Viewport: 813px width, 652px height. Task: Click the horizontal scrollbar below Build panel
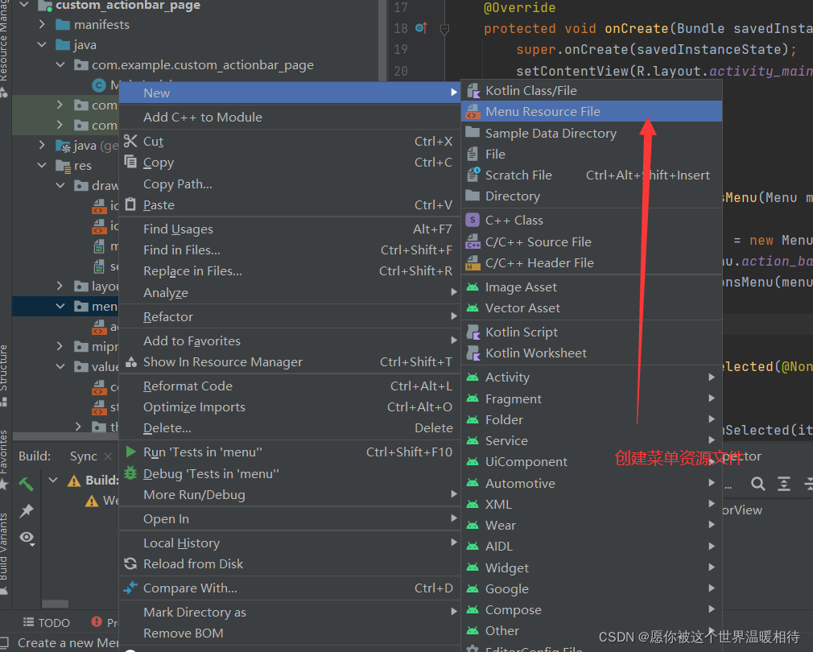[55, 603]
